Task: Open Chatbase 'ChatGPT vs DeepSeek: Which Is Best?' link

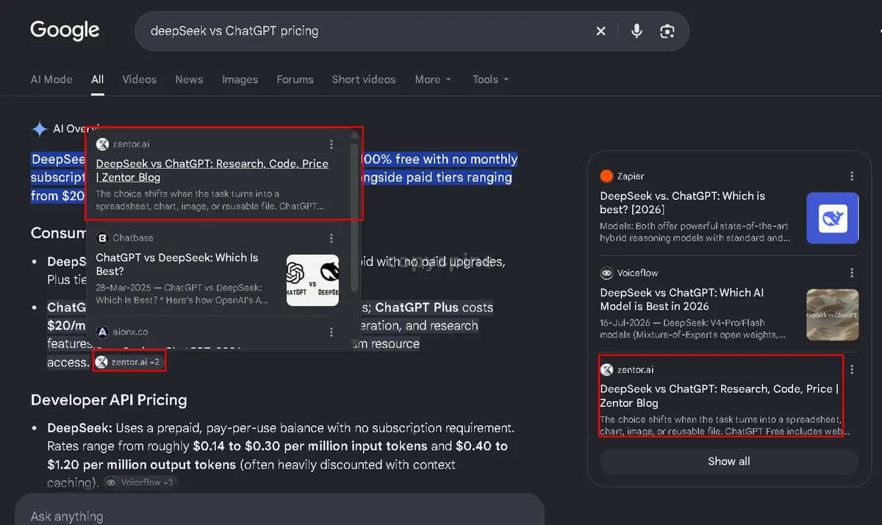Action: (177, 264)
